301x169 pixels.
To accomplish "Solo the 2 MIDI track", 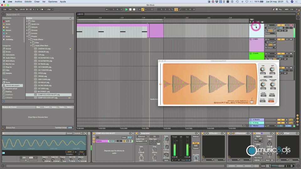I will coord(287,39).
